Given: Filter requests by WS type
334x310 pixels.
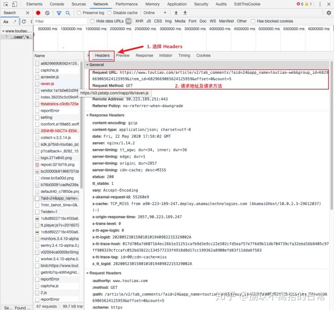Looking at the screenshot, I should click(x=213, y=21).
